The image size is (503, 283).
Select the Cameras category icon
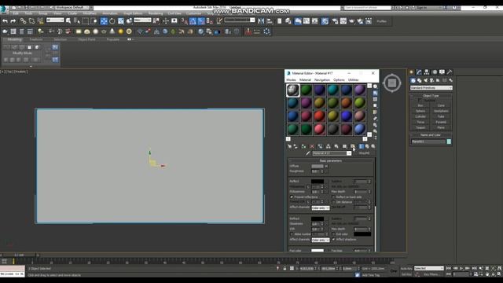431,80
